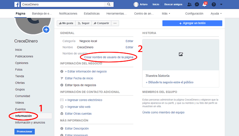Expand the account dropdown arrow
Viewport: 239px width, 136px height.
(x=221, y=5)
